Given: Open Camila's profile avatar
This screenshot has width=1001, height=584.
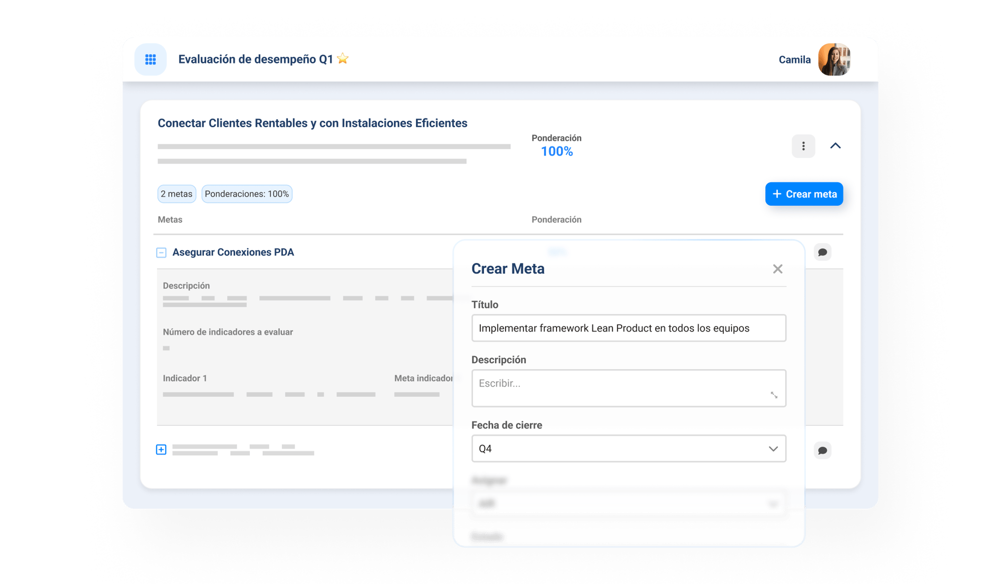Looking at the screenshot, I should pos(834,60).
